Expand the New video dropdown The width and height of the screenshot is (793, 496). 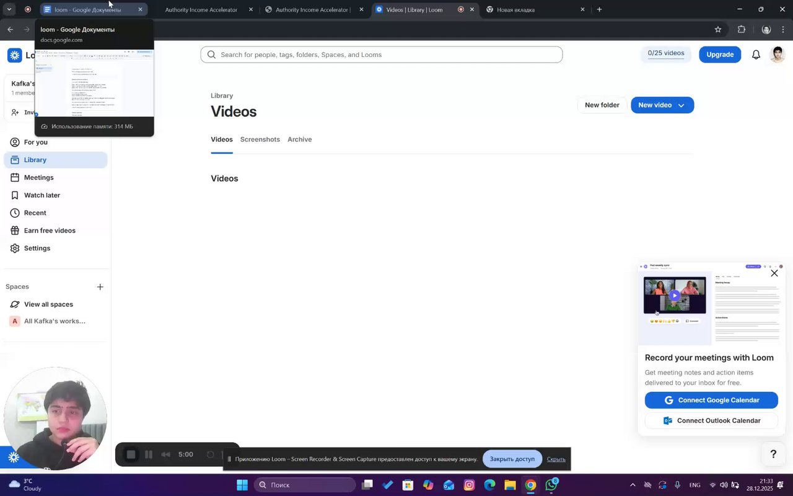click(681, 105)
